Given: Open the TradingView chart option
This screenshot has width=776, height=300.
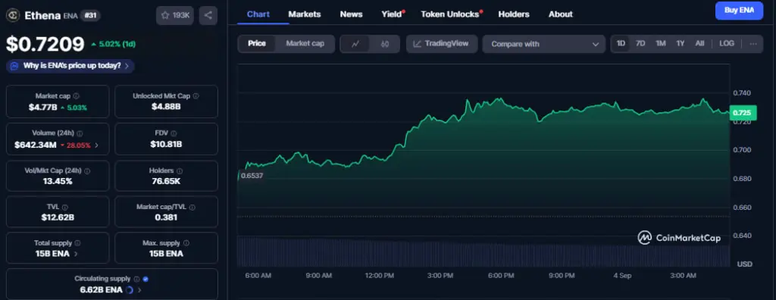Looking at the screenshot, I should [442, 44].
